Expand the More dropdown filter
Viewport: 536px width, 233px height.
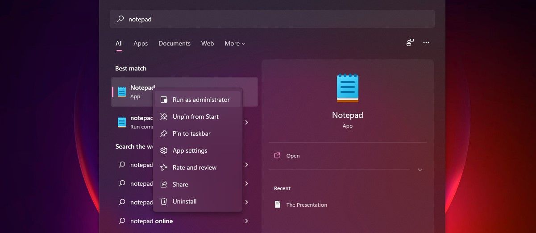click(x=235, y=43)
